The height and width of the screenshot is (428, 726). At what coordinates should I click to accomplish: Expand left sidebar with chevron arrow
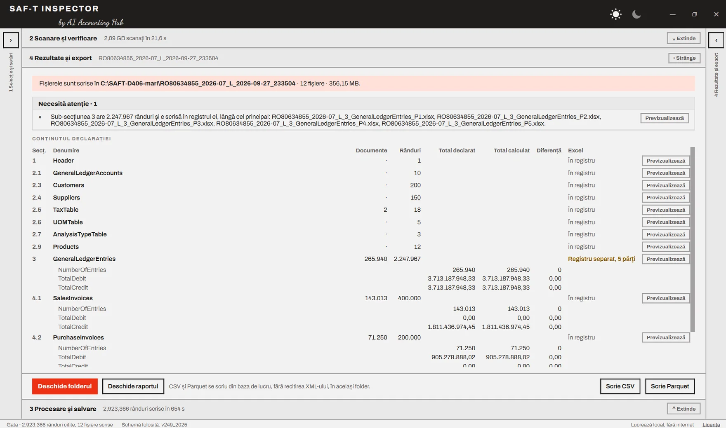click(11, 40)
